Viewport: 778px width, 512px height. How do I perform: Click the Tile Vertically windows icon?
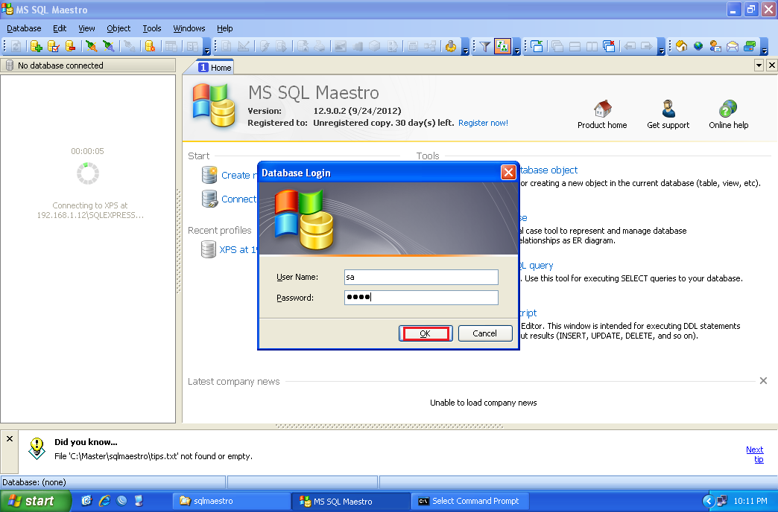coord(592,47)
